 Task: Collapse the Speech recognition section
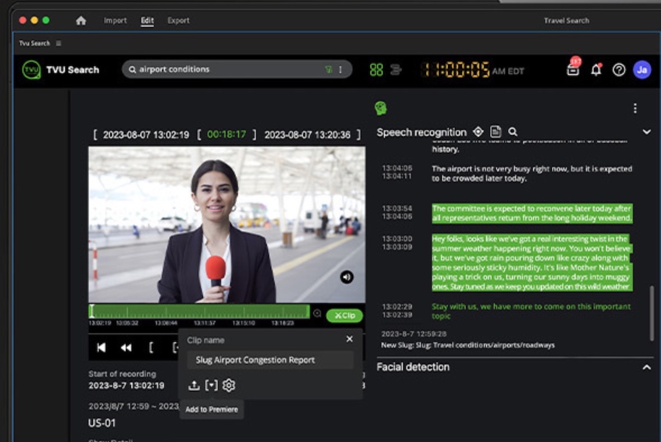tap(646, 132)
